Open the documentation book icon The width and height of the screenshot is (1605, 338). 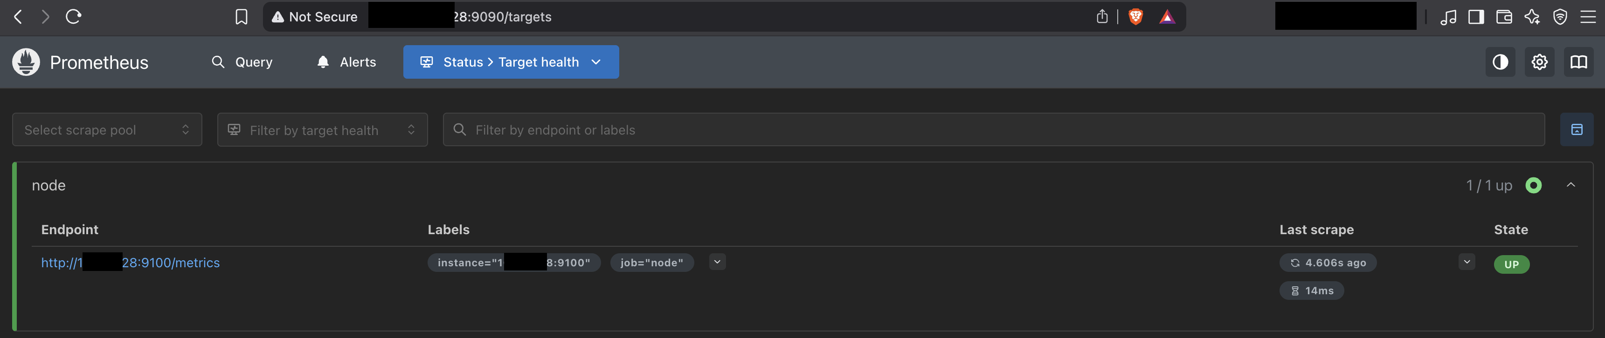(1578, 61)
